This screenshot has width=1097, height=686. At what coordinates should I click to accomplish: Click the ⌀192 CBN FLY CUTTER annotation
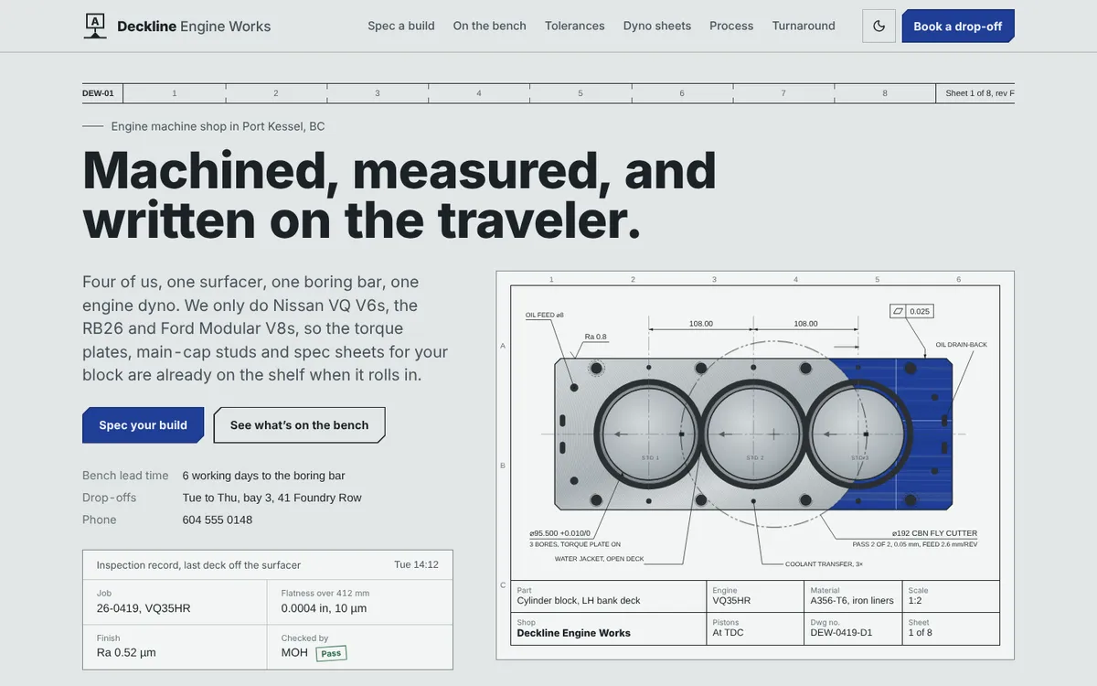(934, 533)
